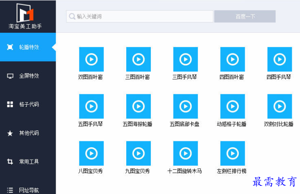The height and width of the screenshot is (194, 300).
Task: Click the 淘宝美工助手 logo
Action: pyautogui.click(x=25, y=16)
